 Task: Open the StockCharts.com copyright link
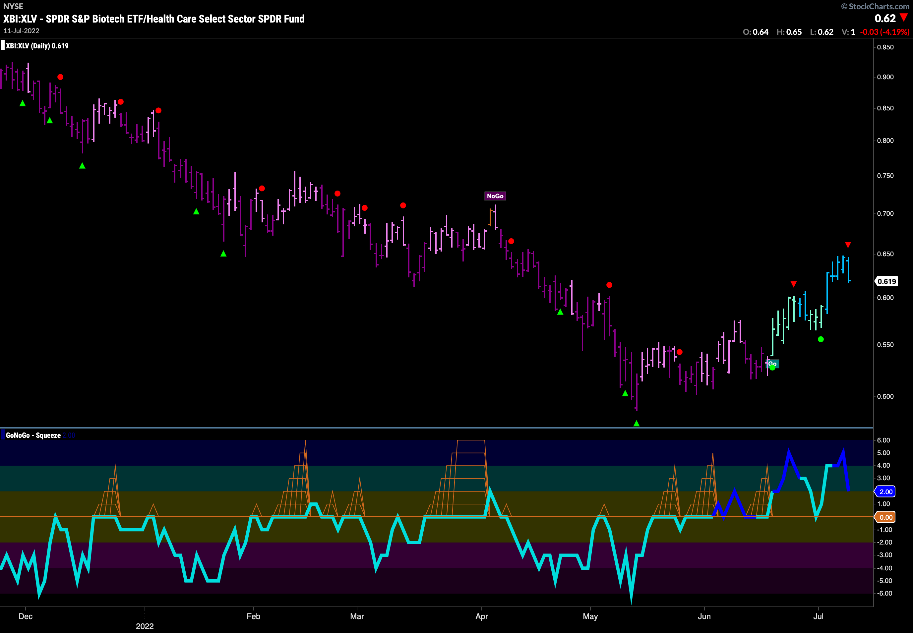875,6
